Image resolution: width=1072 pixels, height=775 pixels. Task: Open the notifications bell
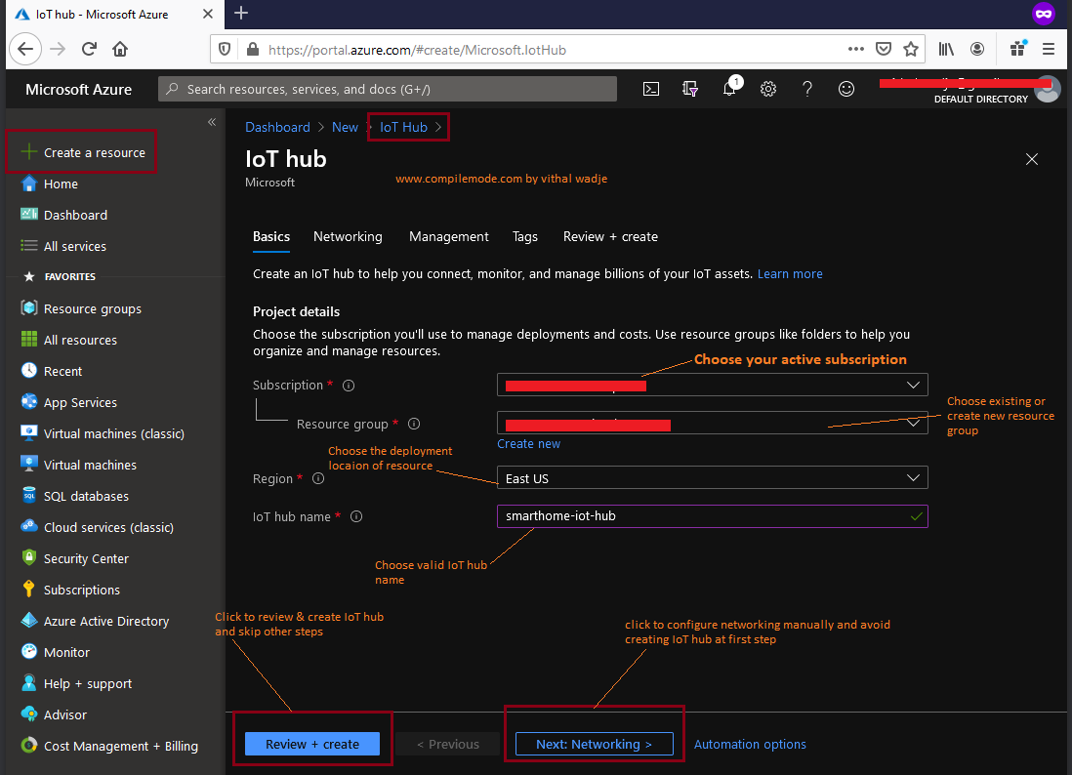pos(729,88)
